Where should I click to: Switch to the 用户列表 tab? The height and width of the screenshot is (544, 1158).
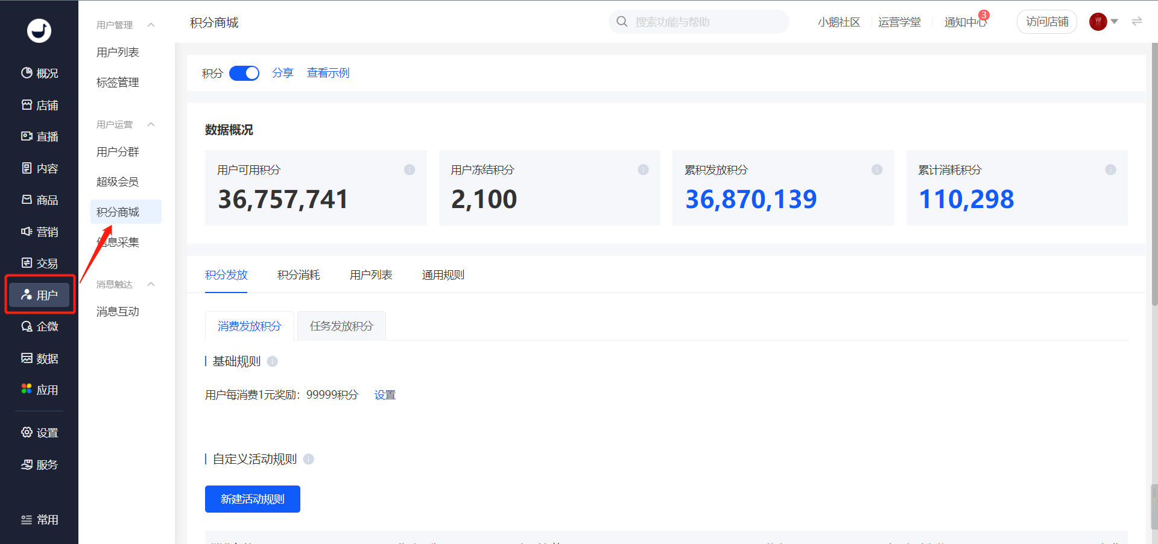(371, 275)
